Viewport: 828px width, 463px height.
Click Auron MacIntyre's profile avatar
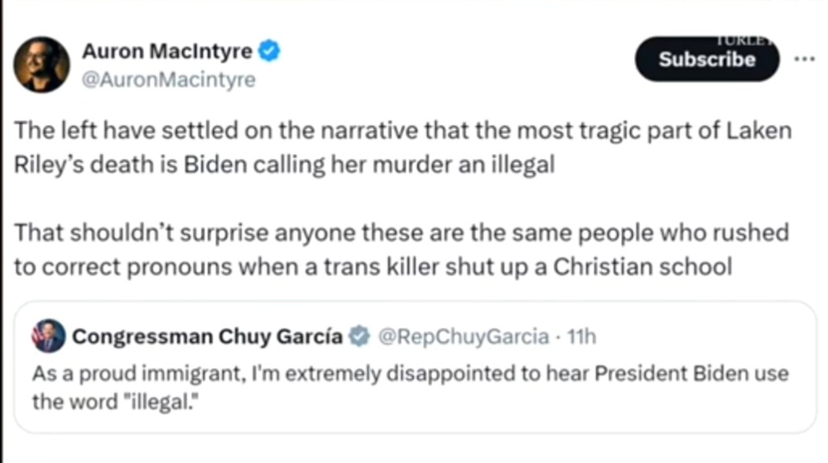pyautogui.click(x=42, y=64)
